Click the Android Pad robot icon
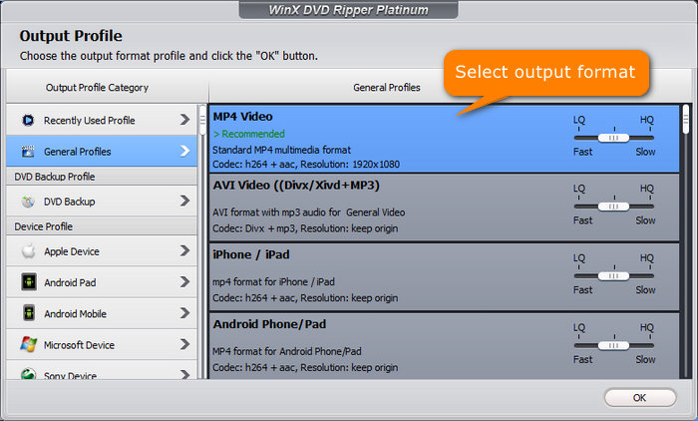The height and width of the screenshot is (421, 698). [x=29, y=282]
